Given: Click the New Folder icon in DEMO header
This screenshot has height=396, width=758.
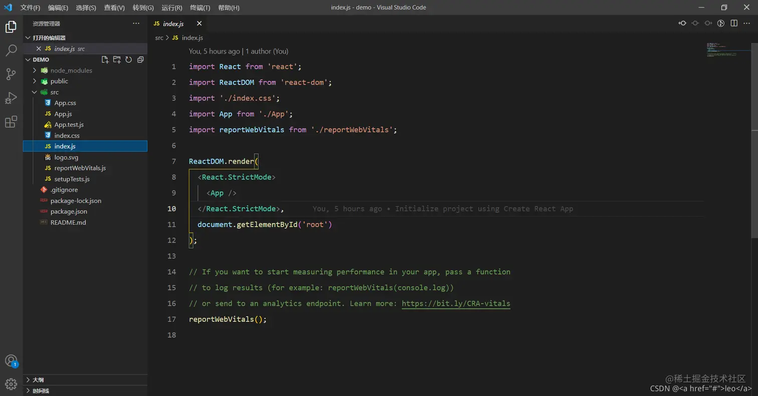Looking at the screenshot, I should [117, 60].
